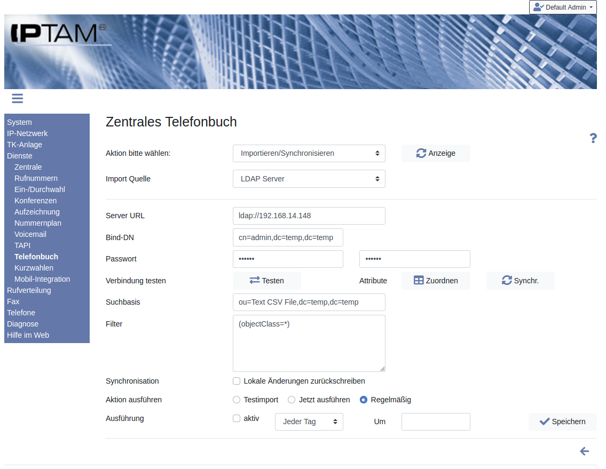Save settings with Speichern button

(562, 422)
